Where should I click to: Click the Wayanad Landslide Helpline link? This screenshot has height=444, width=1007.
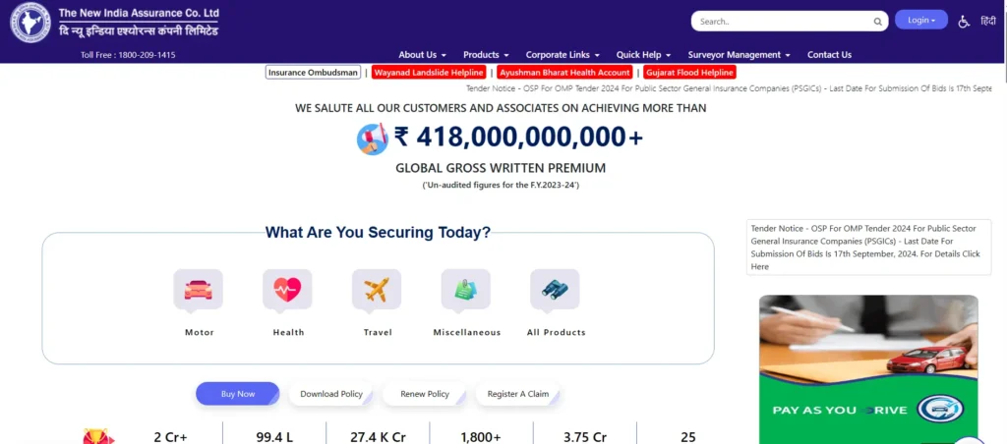[428, 73]
